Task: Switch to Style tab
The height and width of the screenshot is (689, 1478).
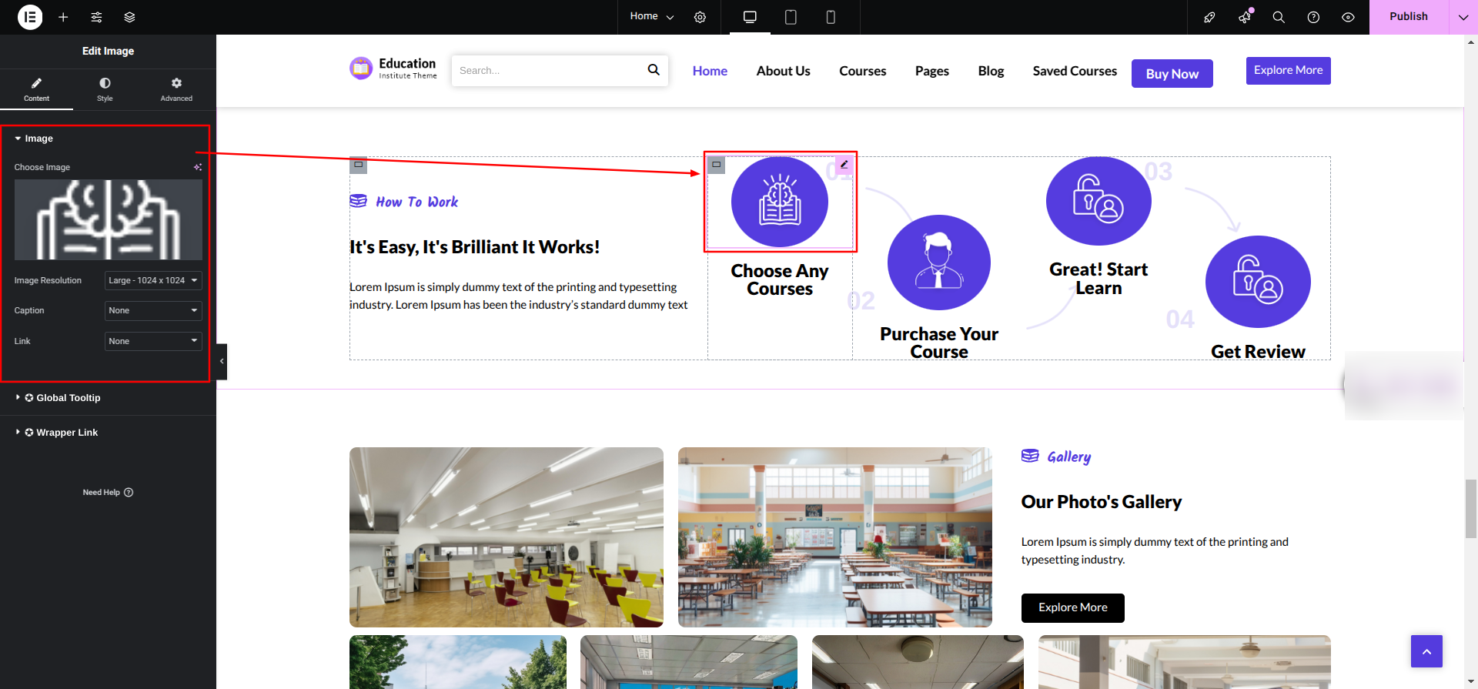Action: (105, 89)
